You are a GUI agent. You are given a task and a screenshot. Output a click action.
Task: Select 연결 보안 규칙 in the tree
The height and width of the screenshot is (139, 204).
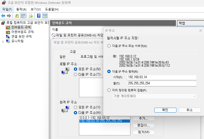click(x=22, y=37)
